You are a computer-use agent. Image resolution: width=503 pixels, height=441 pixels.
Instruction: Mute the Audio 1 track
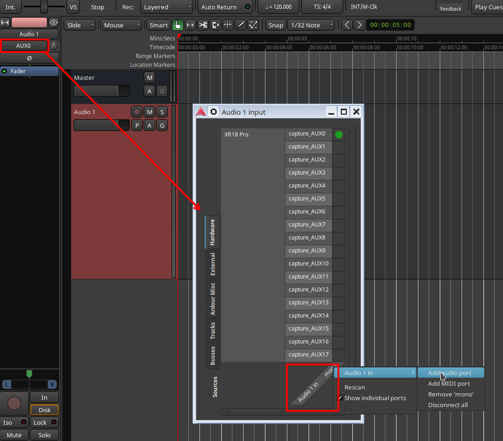tap(149, 112)
